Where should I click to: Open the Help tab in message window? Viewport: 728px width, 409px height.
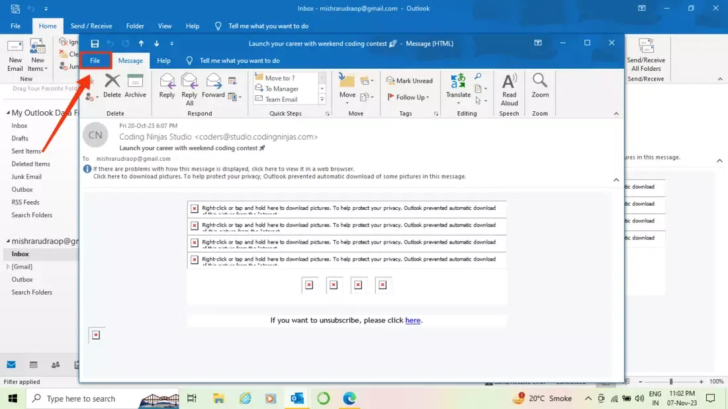click(x=163, y=60)
